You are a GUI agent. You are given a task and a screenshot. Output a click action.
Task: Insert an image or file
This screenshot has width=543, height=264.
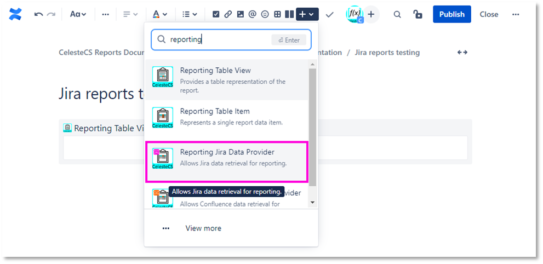241,14
